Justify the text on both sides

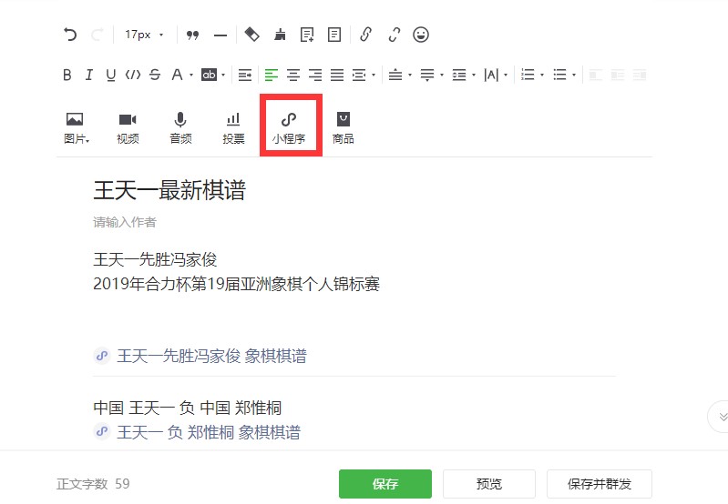click(337, 75)
